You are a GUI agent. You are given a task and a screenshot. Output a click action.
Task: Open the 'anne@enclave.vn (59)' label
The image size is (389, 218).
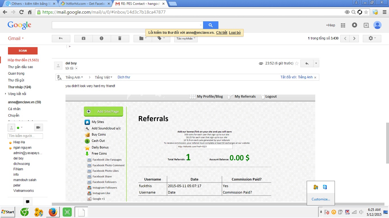24,102
